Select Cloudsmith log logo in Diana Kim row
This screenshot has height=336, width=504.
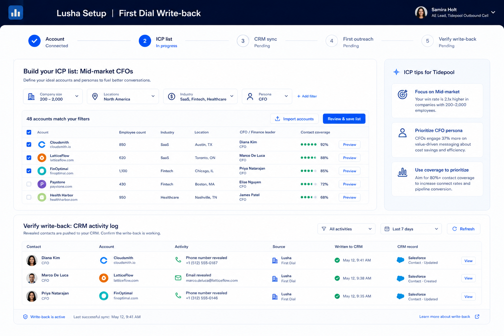[x=104, y=261]
